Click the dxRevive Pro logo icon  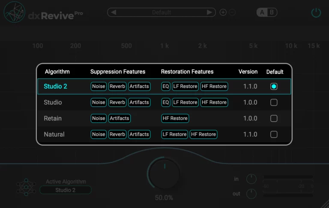tap(15, 12)
